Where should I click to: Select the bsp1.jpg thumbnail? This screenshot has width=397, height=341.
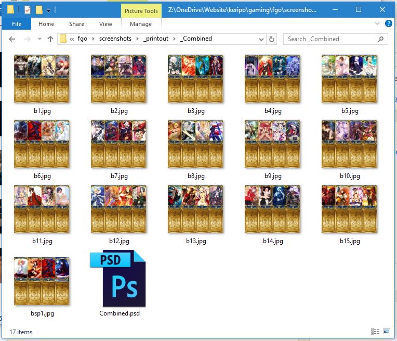tap(42, 281)
